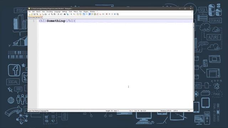Show the Document Map panel icon
The image size is (228, 128).
95,14
